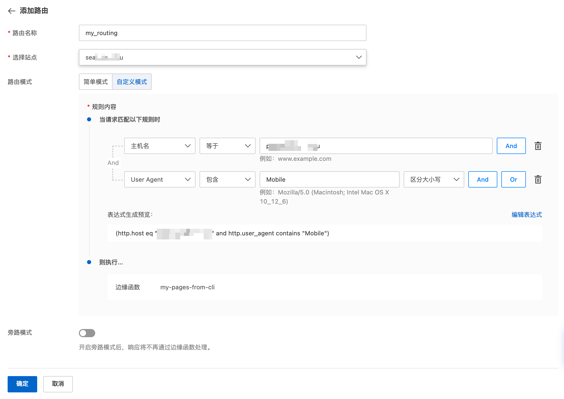
Task: Open the User Agent field dropdown
Action: pyautogui.click(x=160, y=180)
